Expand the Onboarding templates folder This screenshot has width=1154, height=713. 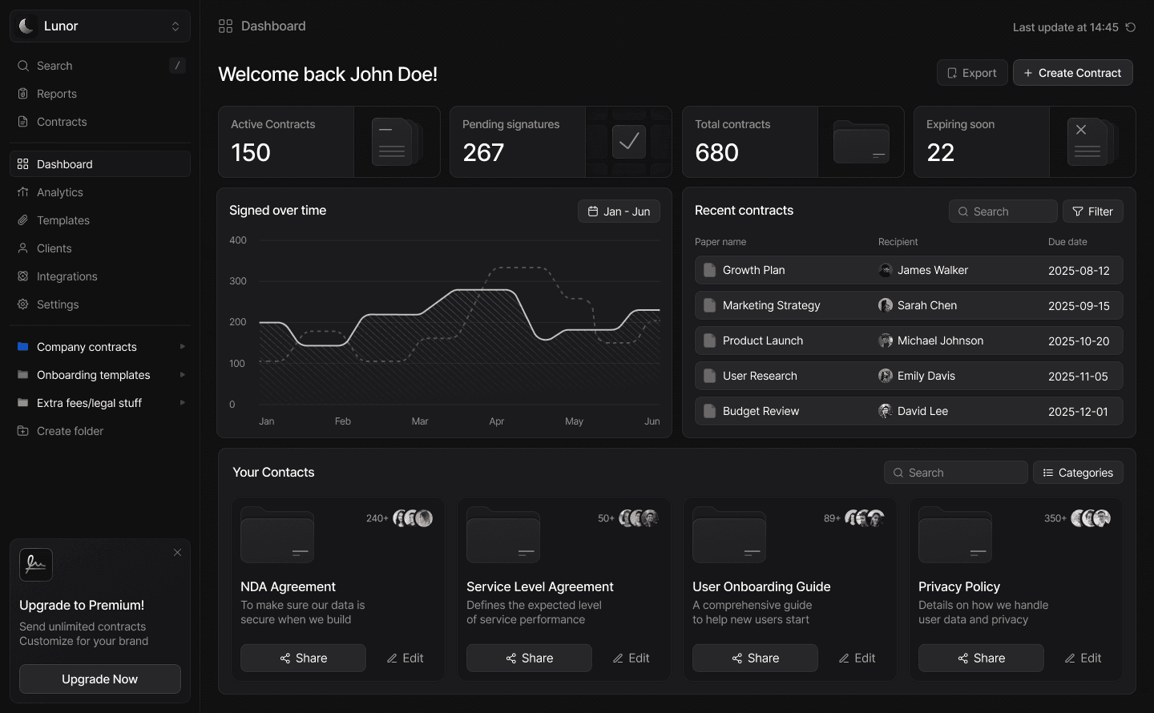pos(183,375)
